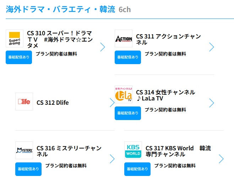Click the Mystery Channel logo

24,150
